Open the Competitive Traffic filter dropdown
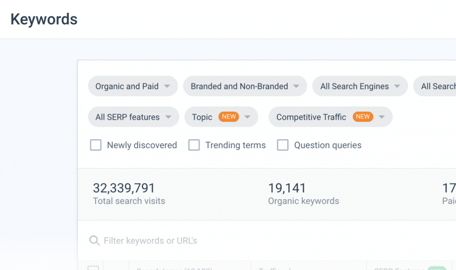 330,117
